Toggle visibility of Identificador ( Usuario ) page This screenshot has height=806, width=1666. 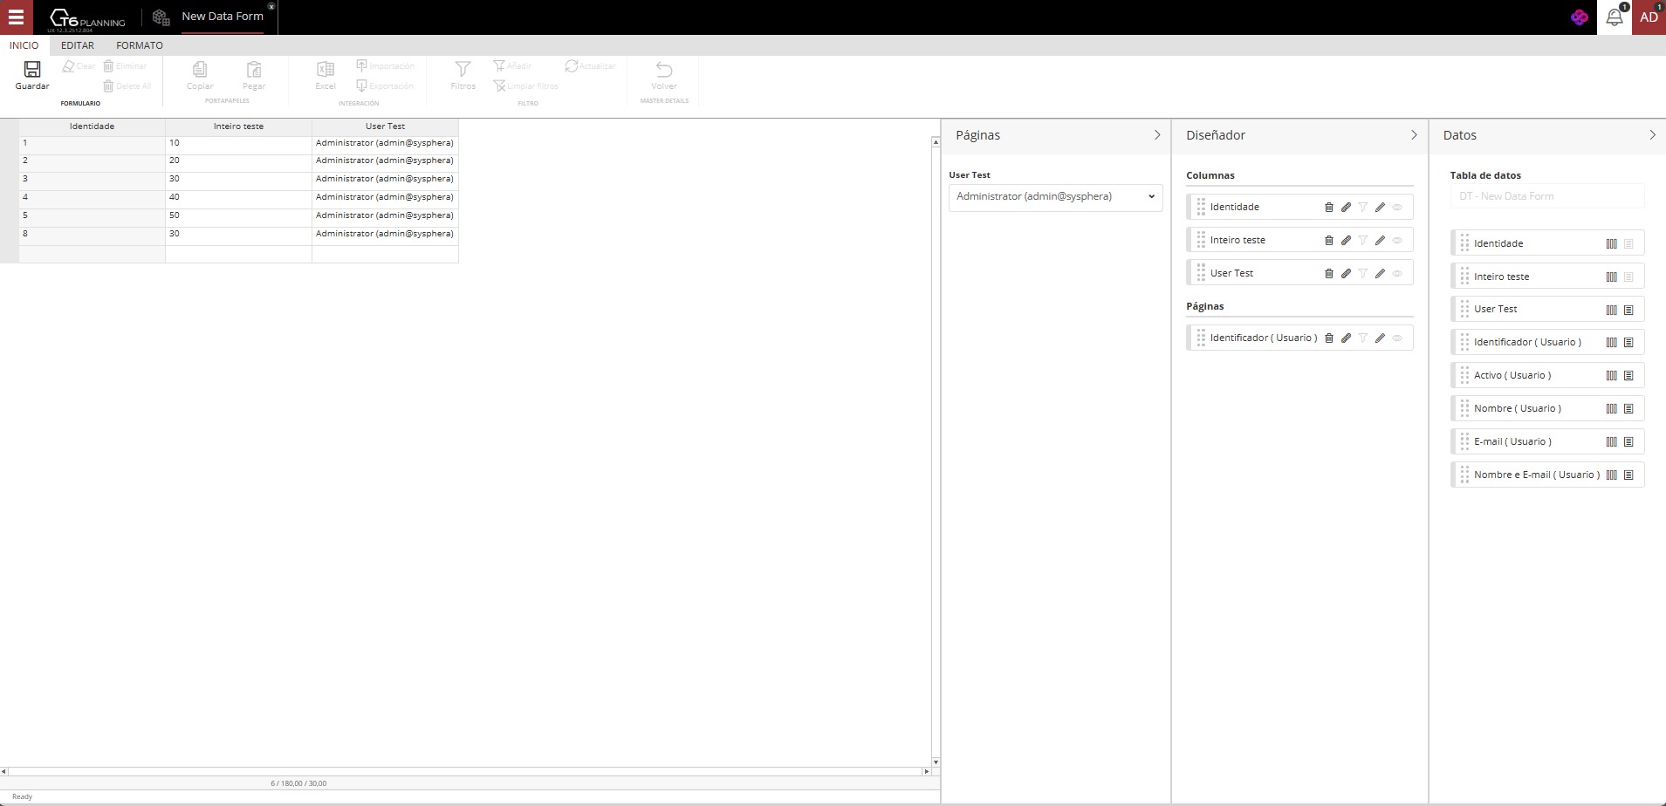[1397, 338]
